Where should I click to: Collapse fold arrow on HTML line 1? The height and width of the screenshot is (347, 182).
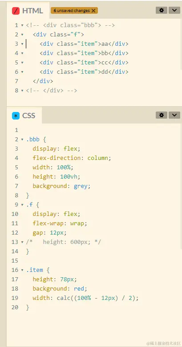(22, 25)
